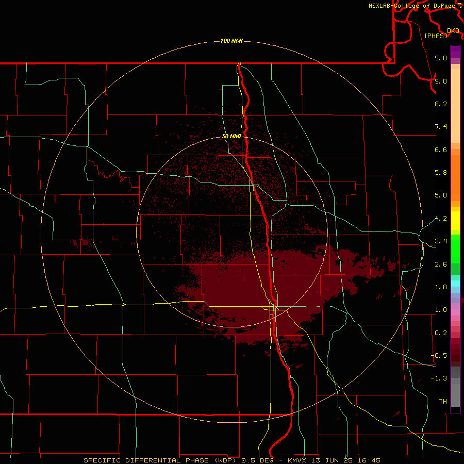Viewport: 464px width, 464px height.
Task: Select the 7.4 value on the color scale
Action: pos(441,127)
